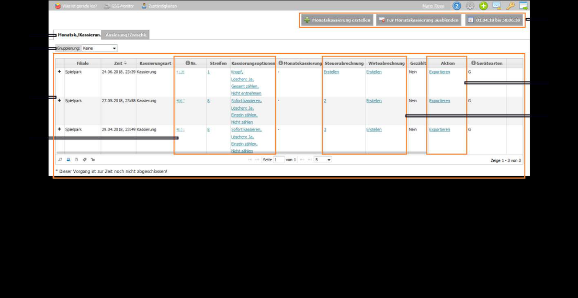This screenshot has width=578, height=298.
Task: Click the Aktion column header
Action: point(448,63)
